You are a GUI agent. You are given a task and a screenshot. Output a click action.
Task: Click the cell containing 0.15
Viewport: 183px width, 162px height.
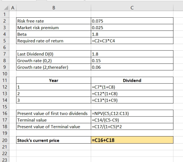coord(132,61)
